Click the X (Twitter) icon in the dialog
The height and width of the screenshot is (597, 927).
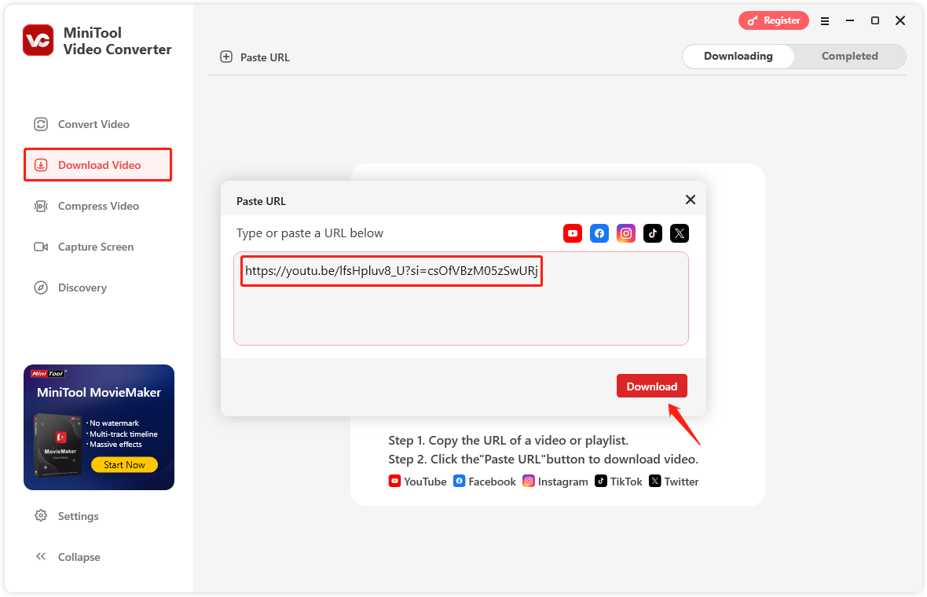pyautogui.click(x=680, y=233)
